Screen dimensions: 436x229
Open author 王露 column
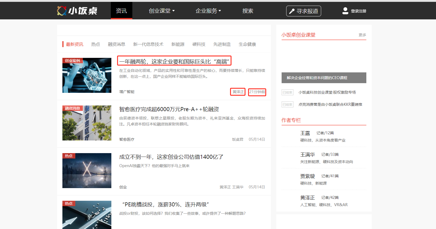pos(305,133)
